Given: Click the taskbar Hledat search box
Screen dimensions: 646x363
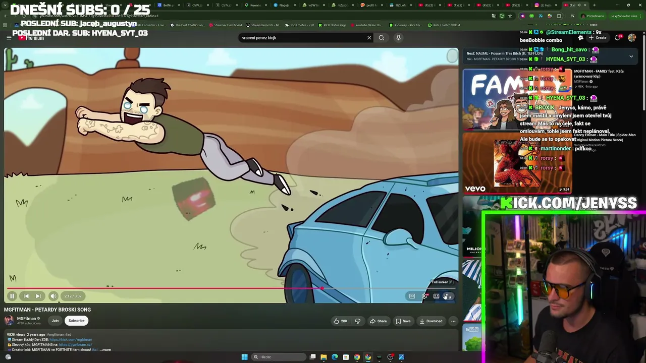Looking at the screenshot, I should [280, 357].
